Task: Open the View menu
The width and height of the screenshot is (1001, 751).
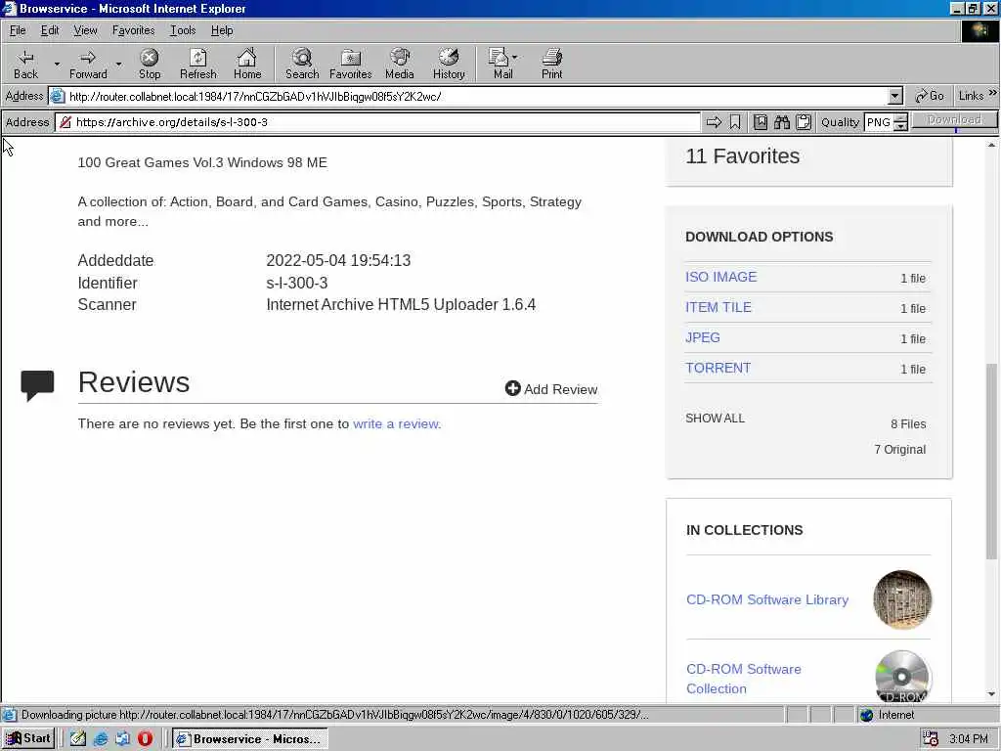Action: [85, 30]
